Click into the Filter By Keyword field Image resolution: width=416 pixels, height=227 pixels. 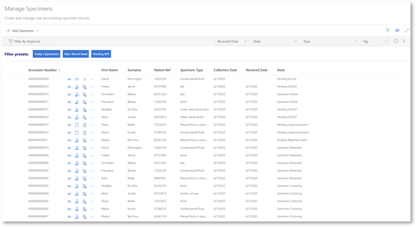pos(30,41)
